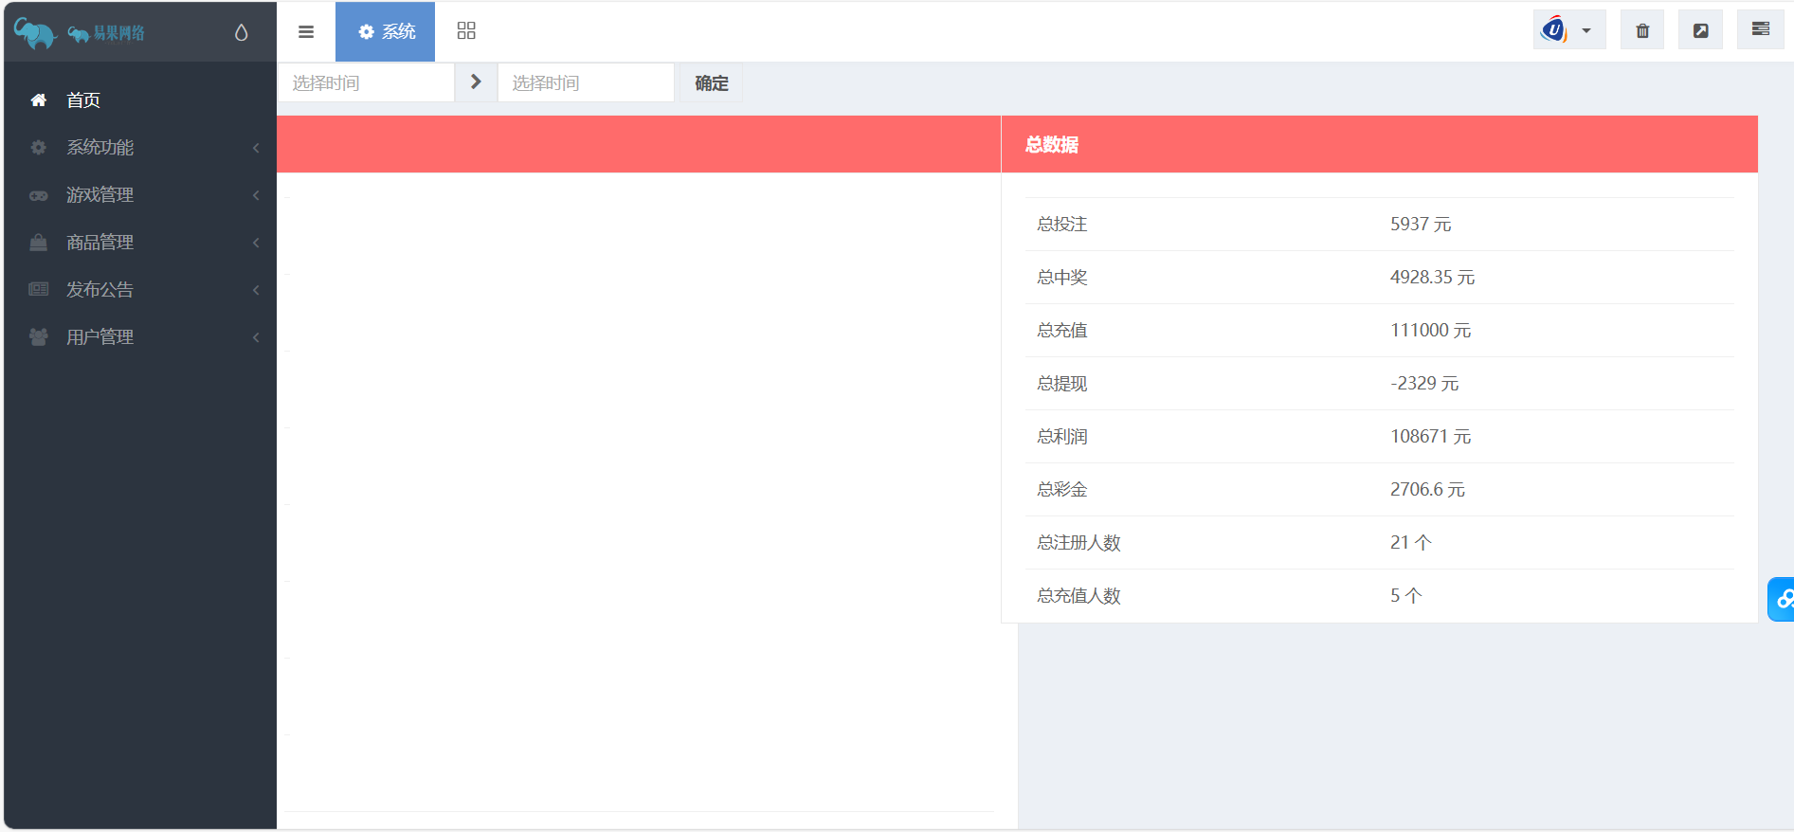The image size is (1794, 832).
Task: Click the elephant logo in the sidebar
Action: click(36, 33)
